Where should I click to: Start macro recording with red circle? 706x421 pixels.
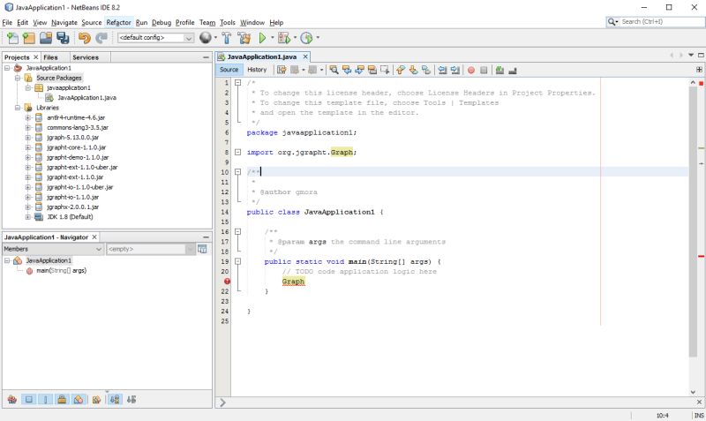[x=471, y=71]
